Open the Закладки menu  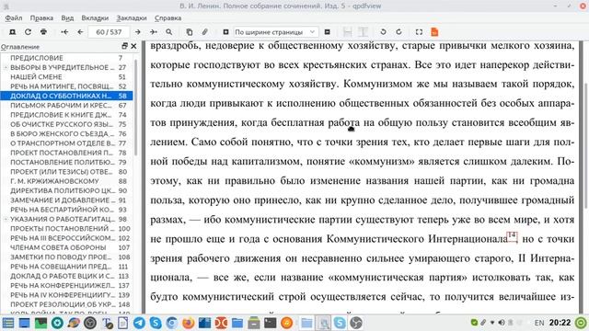[132, 17]
